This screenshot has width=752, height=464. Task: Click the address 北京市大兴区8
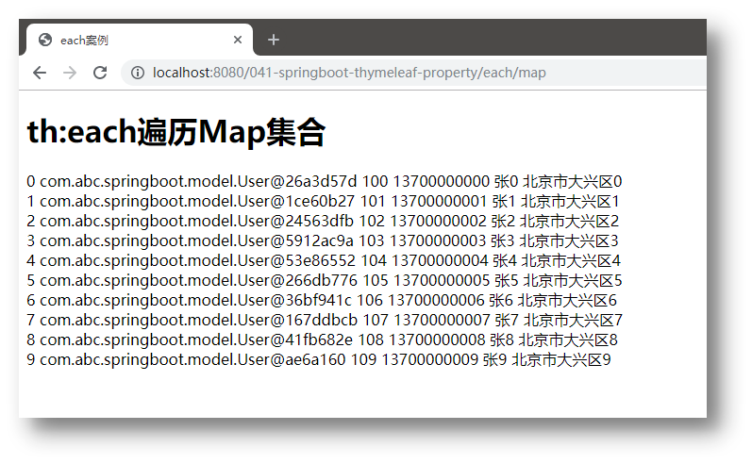[567, 340]
